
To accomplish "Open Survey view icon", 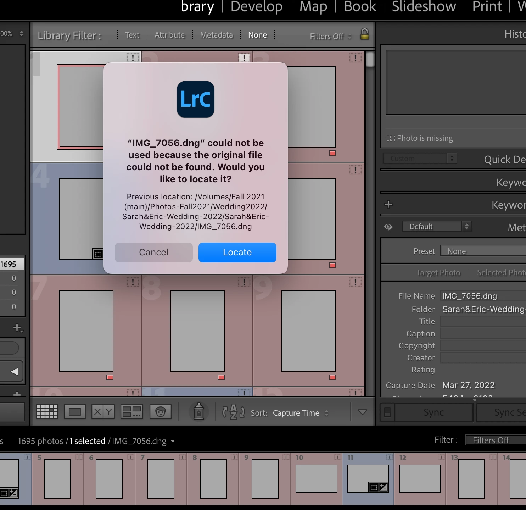I will (x=132, y=412).
